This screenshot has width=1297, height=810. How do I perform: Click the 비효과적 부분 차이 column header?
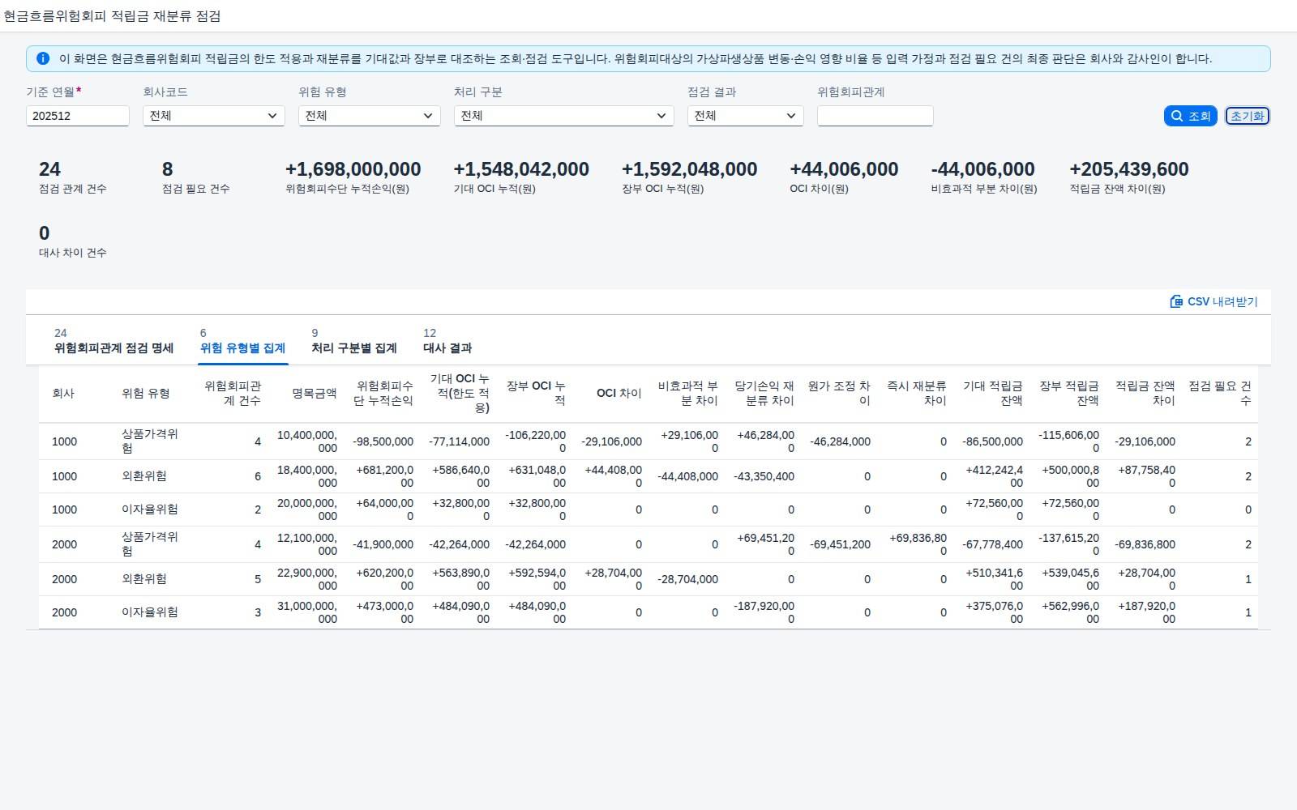[688, 393]
